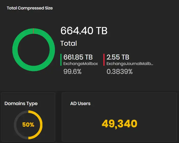Click the truncated ExchangeJournalMailb... legend label
This screenshot has height=143, width=179.
pyautogui.click(x=130, y=64)
